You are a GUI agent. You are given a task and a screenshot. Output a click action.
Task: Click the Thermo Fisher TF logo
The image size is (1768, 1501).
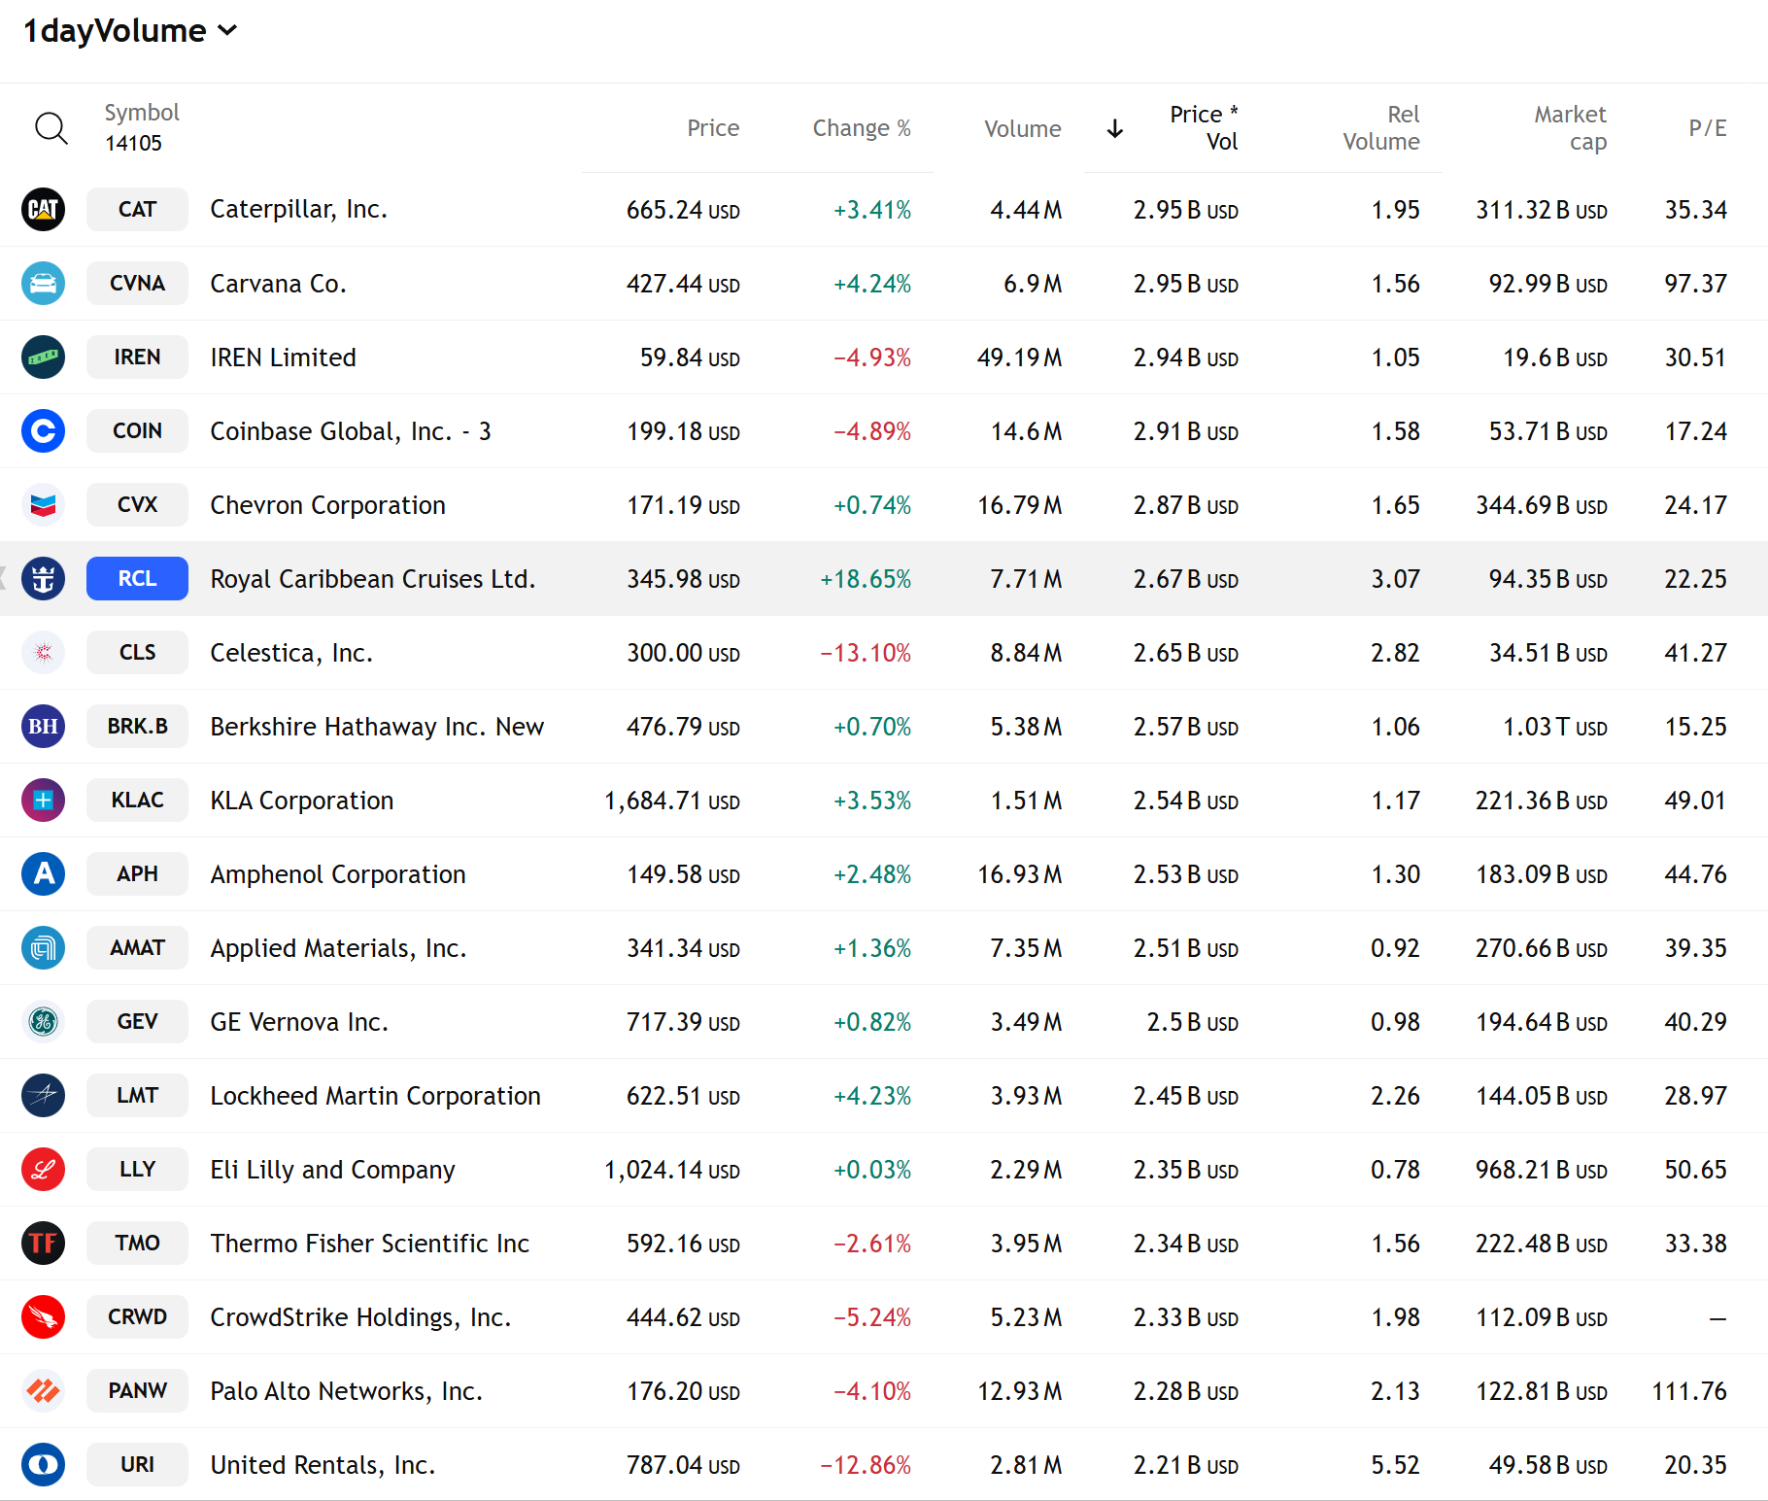[x=44, y=1243]
